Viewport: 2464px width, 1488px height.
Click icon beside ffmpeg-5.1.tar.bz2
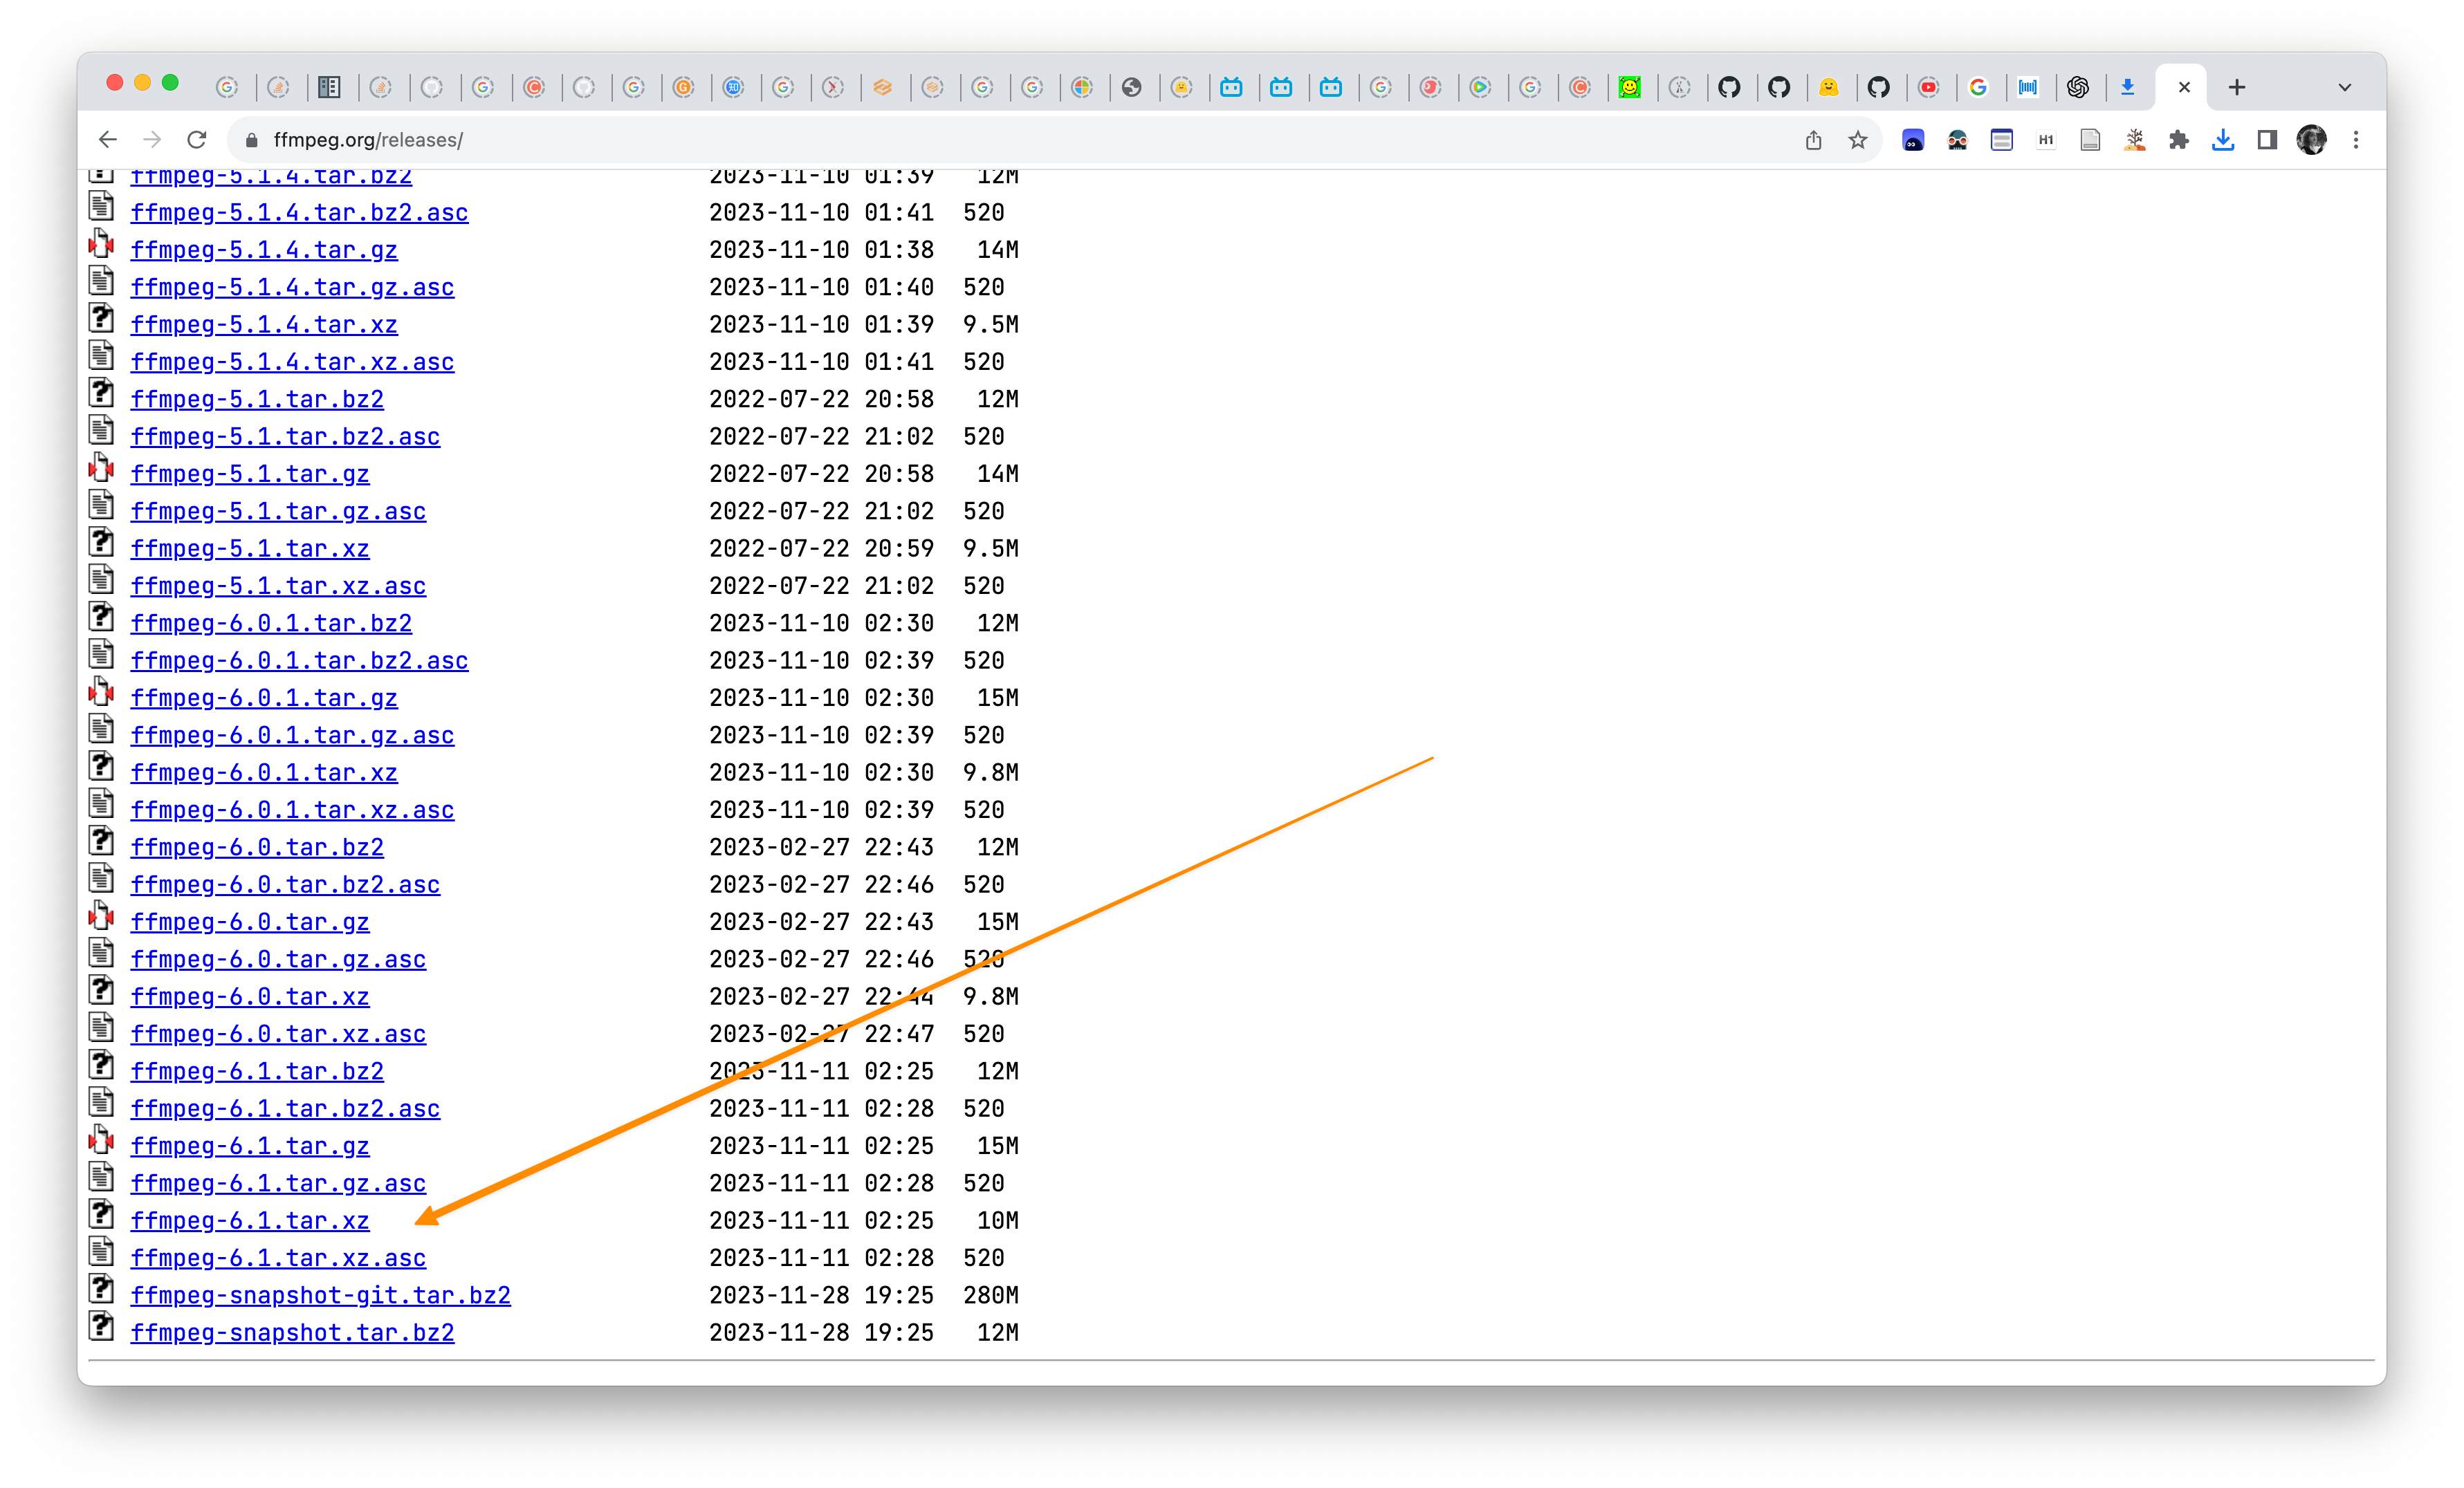101,393
